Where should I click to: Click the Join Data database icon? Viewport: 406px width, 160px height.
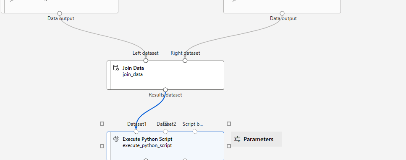(116, 68)
